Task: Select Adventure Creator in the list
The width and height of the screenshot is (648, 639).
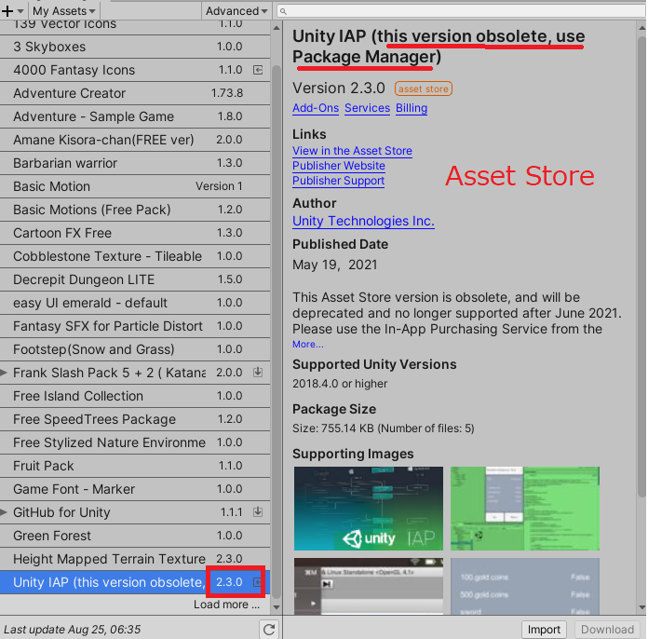Action: click(x=135, y=93)
